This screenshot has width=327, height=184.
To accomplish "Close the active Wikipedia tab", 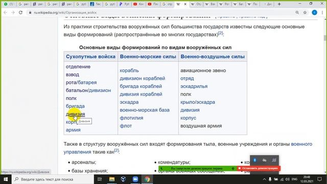I will point(185,4).
